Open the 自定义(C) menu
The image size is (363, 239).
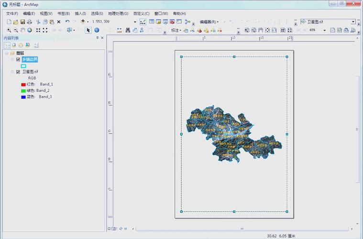coord(141,13)
